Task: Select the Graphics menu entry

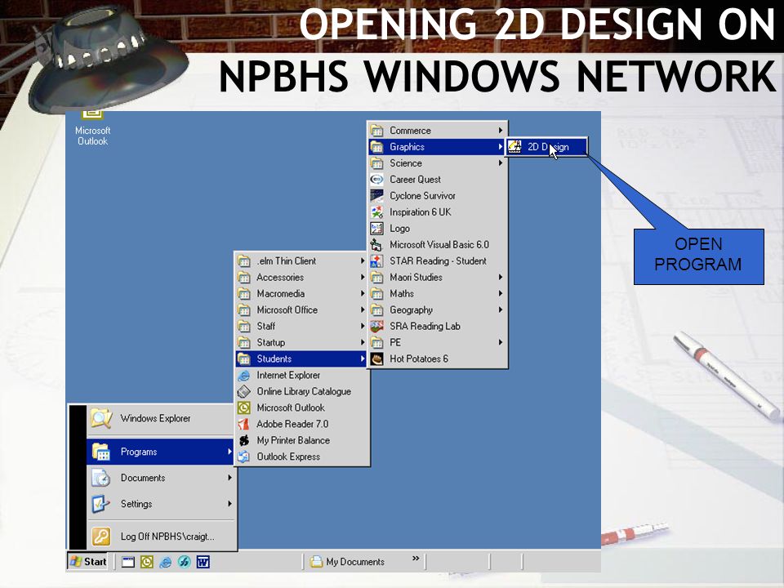Action: [438, 147]
